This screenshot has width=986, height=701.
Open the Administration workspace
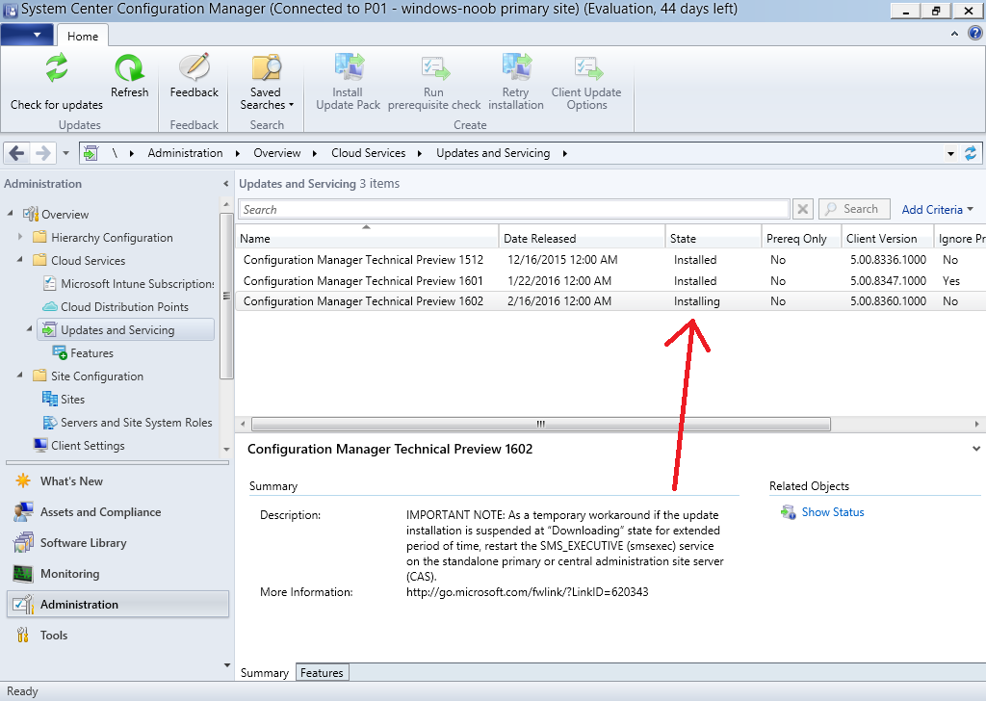(x=118, y=604)
